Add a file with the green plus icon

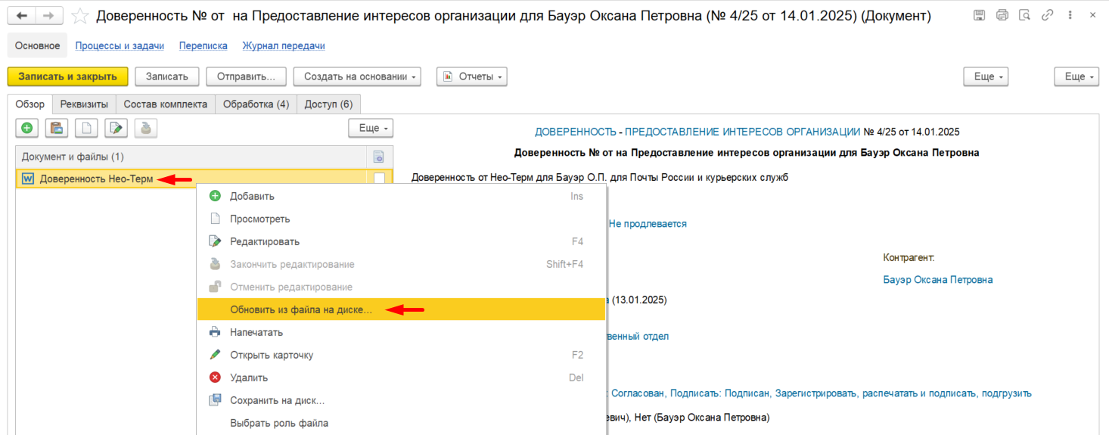tap(26, 128)
